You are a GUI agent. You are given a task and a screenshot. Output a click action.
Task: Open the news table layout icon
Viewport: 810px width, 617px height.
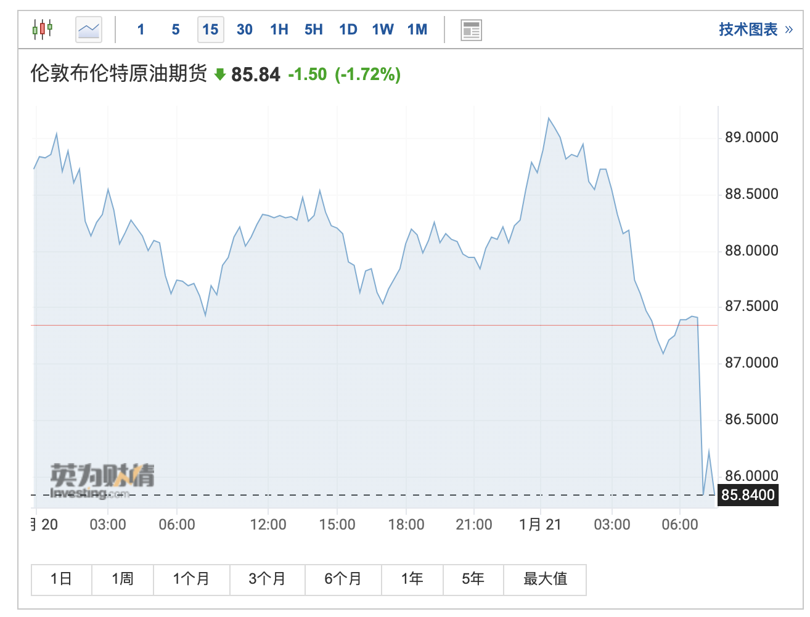tap(472, 30)
